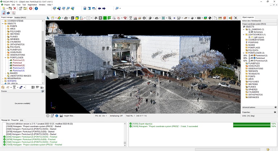Click the pin icon beside Preview header
This screenshot has width=278, height=151.
43,91
